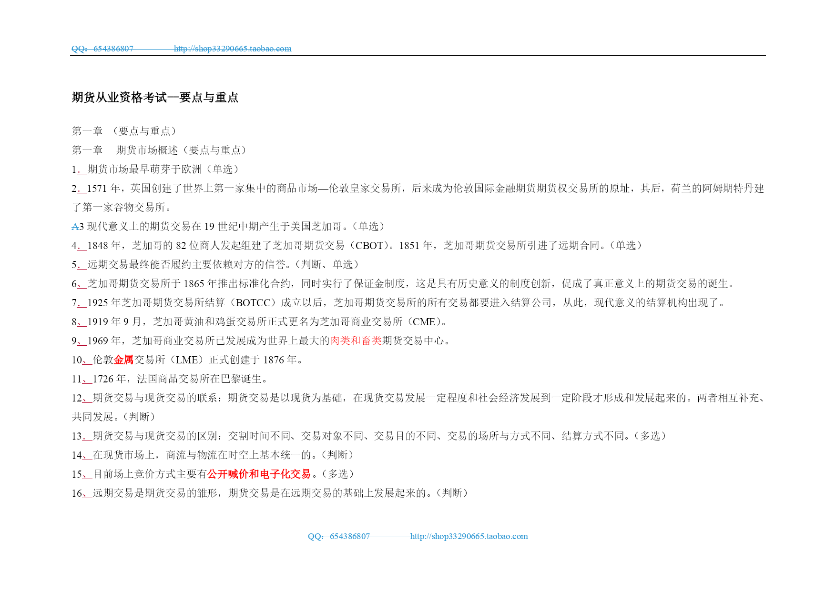
Task: Open the taobao shop link in the header
Action: click(233, 49)
